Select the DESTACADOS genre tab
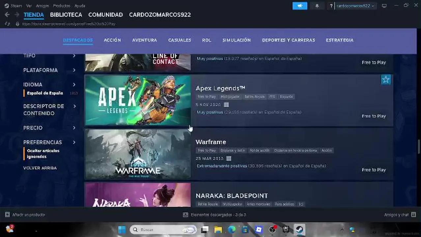The height and width of the screenshot is (237, 421). point(78,40)
